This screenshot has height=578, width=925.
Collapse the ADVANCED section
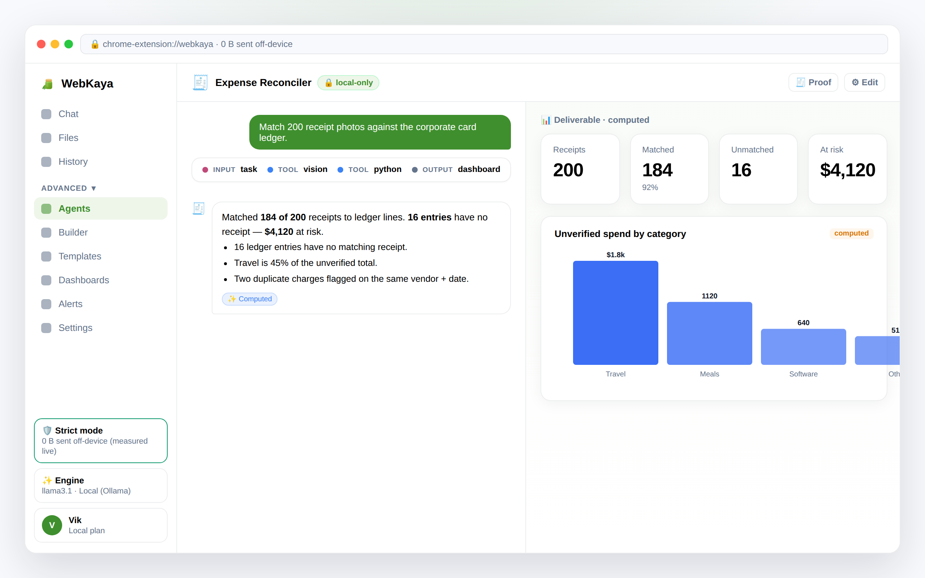[x=69, y=188]
